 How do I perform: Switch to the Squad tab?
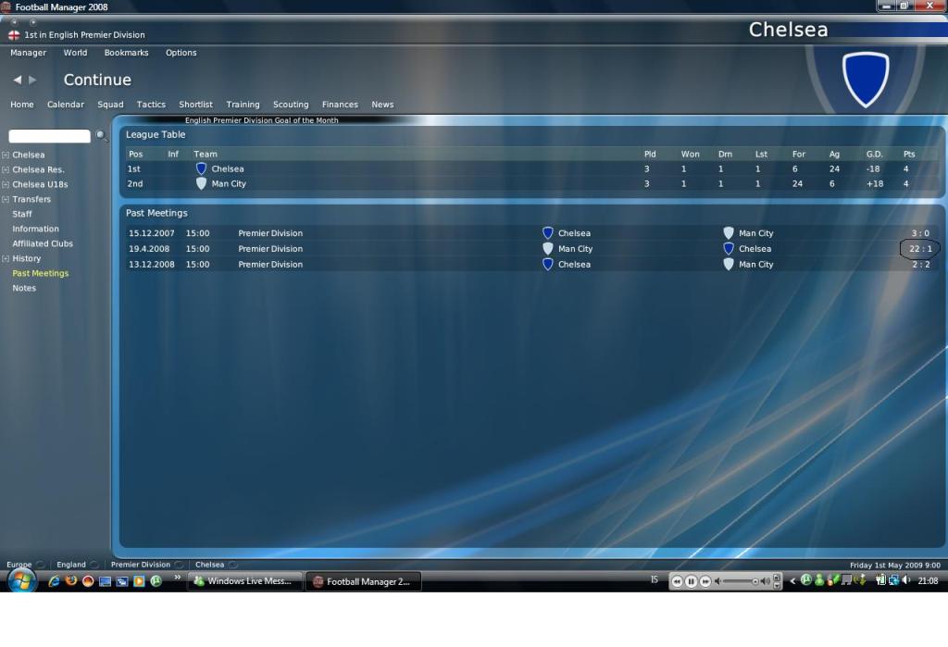pos(111,105)
